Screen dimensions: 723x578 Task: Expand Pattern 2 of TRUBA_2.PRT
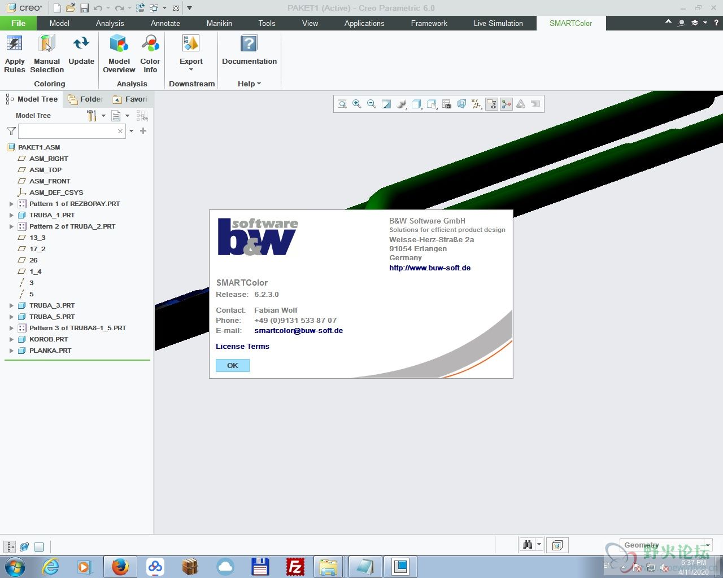point(11,226)
